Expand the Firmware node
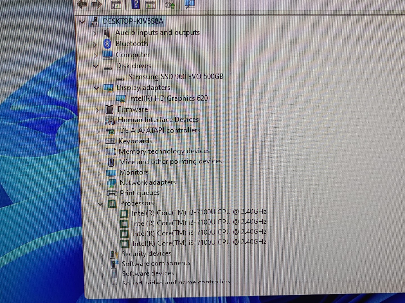This screenshot has height=303, width=405. tap(97, 110)
